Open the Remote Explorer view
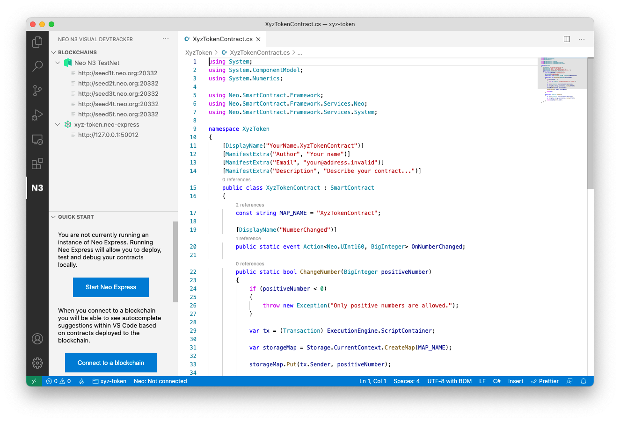Screen dimensions: 620x421 coord(37,139)
